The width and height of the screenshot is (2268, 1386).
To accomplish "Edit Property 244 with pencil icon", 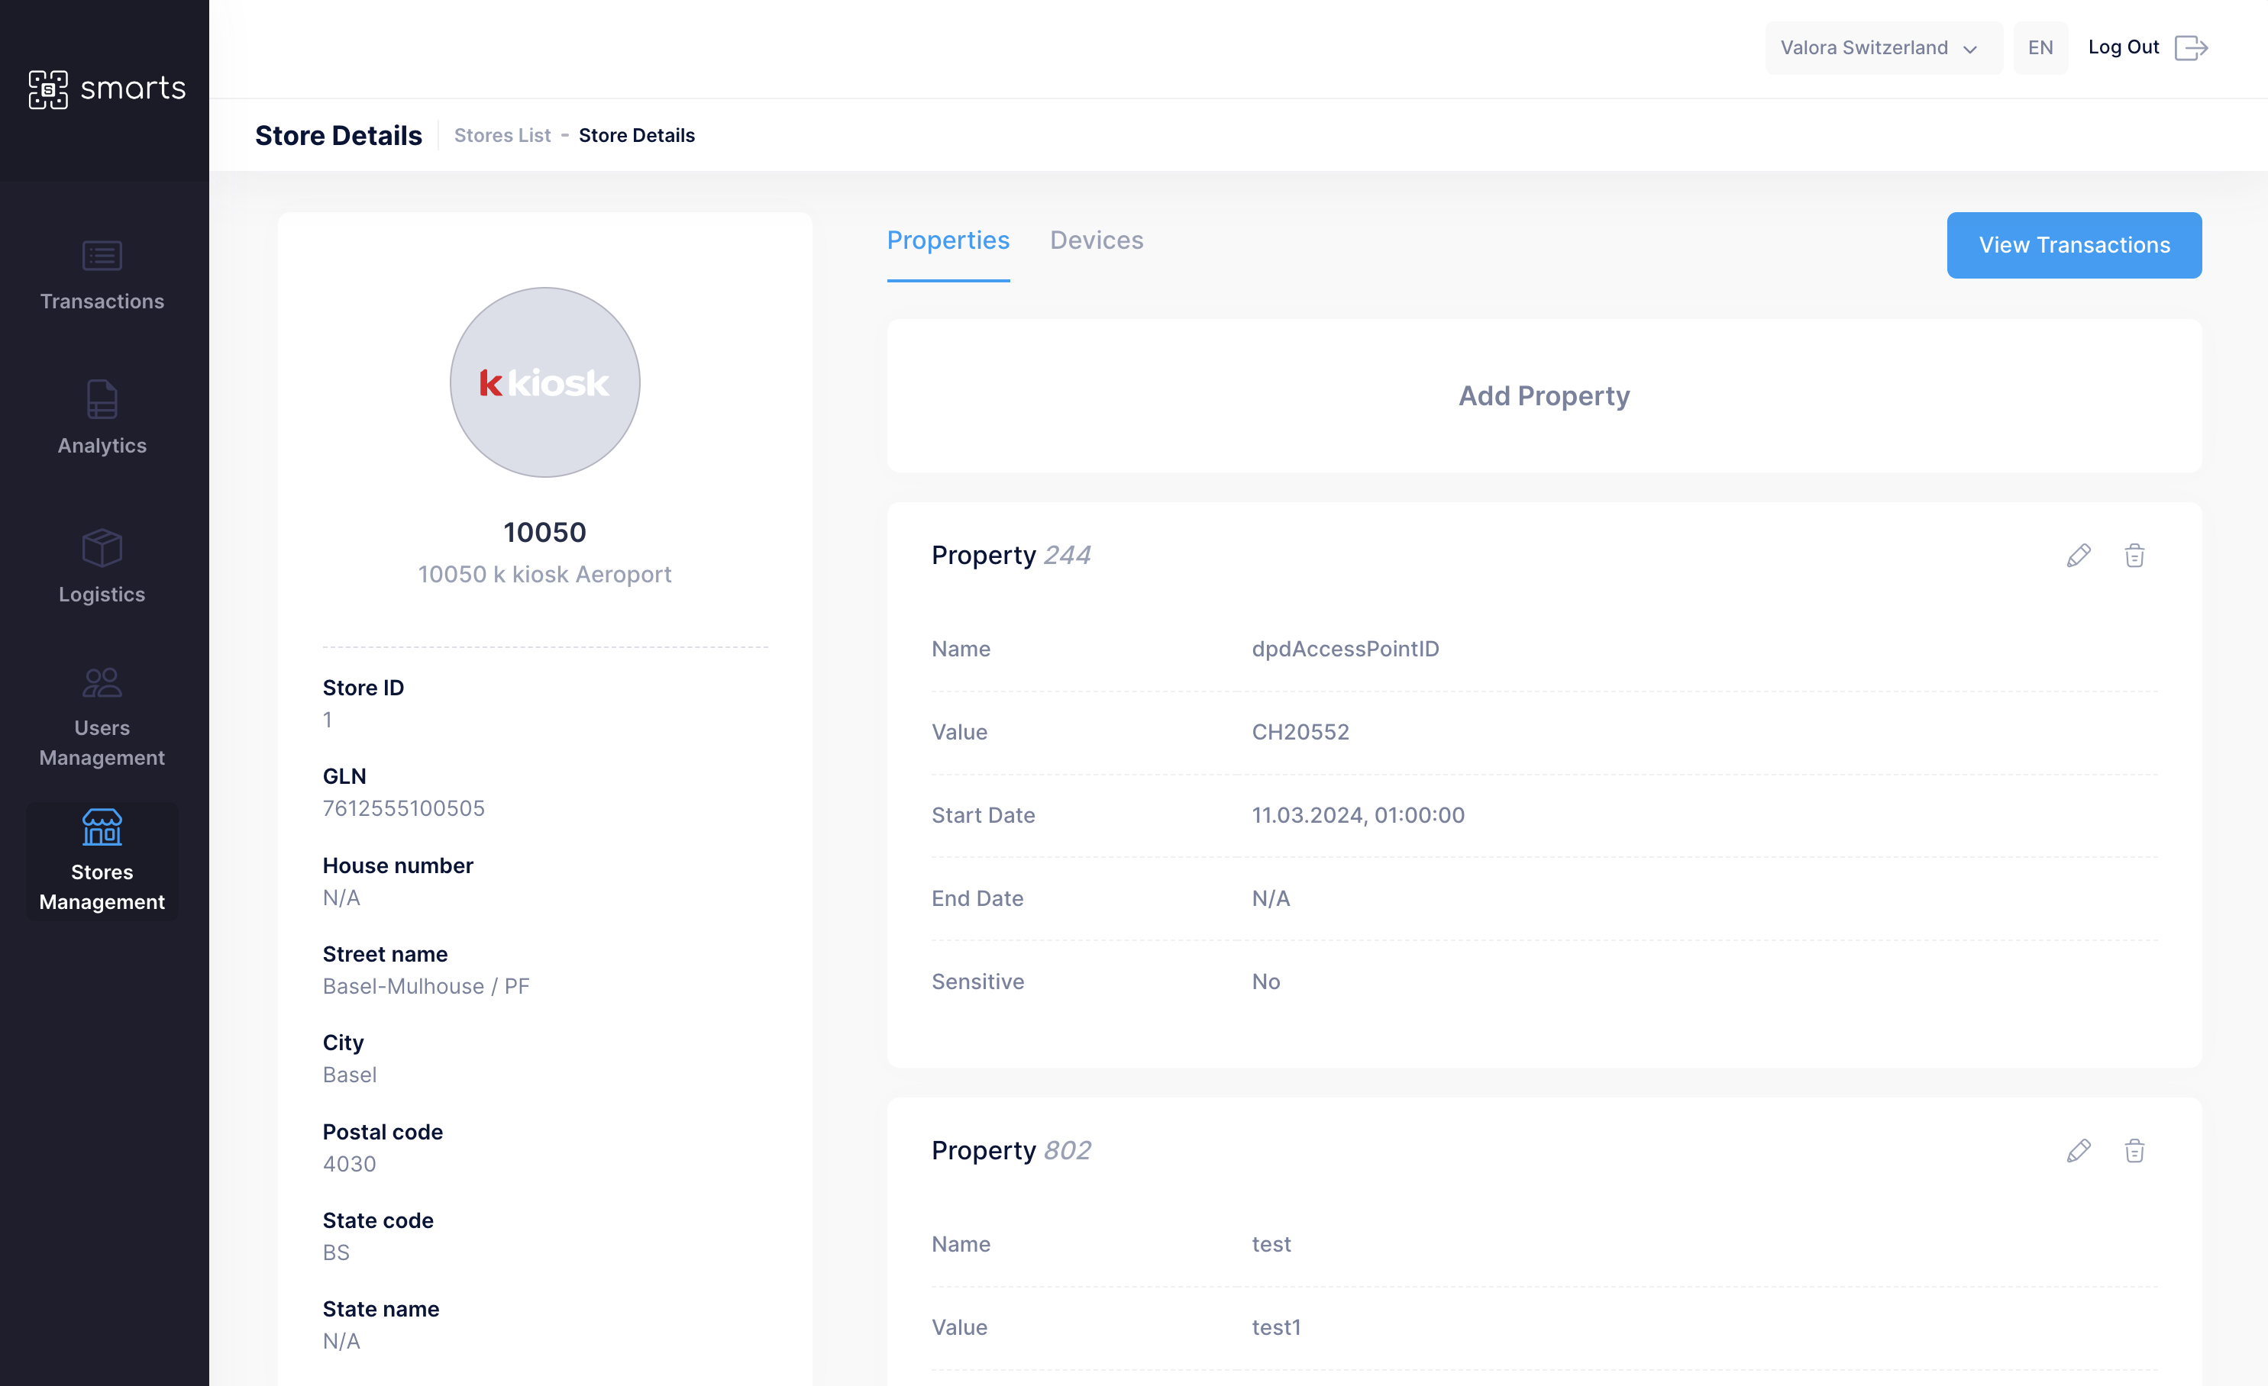I will 2079,556.
